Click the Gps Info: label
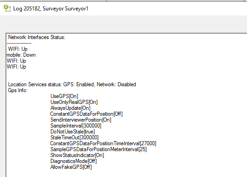Image resolution: width=247 pixels, height=177 pixels. pyautogui.click(x=18, y=90)
